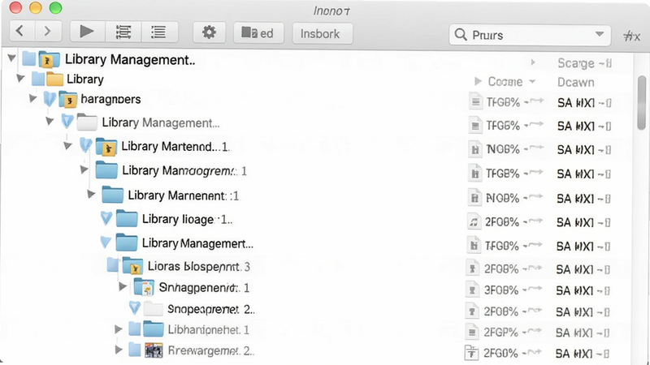Click into the Pruırs search field
Screen dimensions: 650x365
click(530, 35)
